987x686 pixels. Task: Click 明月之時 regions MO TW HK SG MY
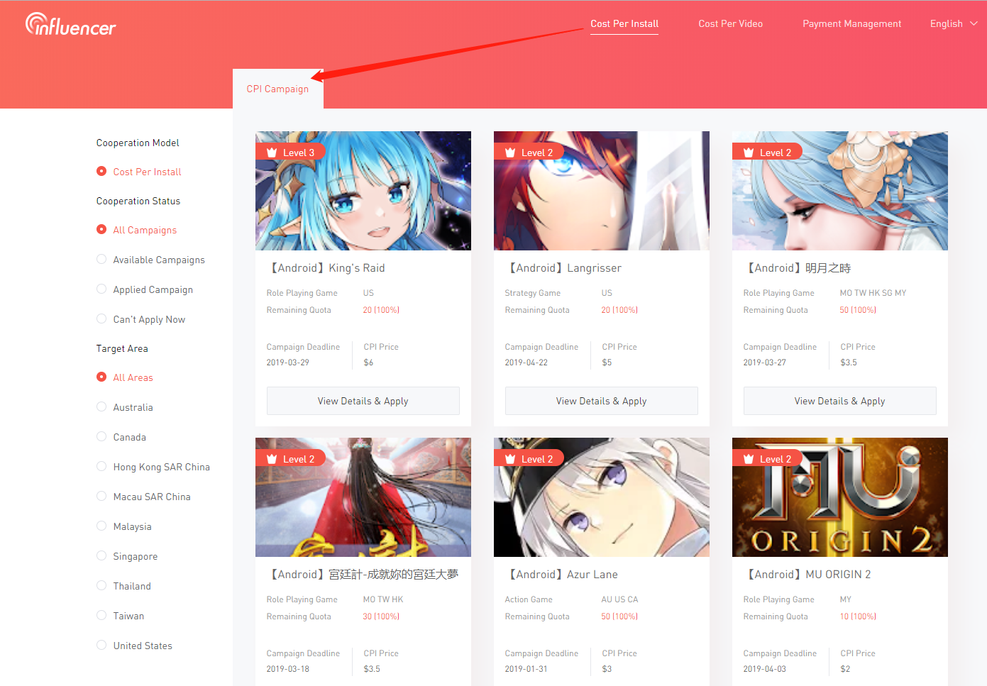873,293
